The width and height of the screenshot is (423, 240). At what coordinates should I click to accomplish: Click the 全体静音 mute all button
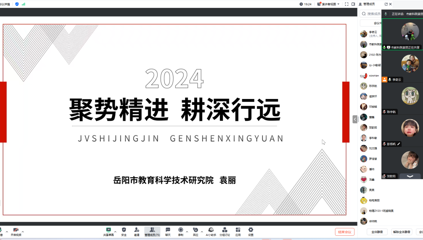tap(377, 232)
